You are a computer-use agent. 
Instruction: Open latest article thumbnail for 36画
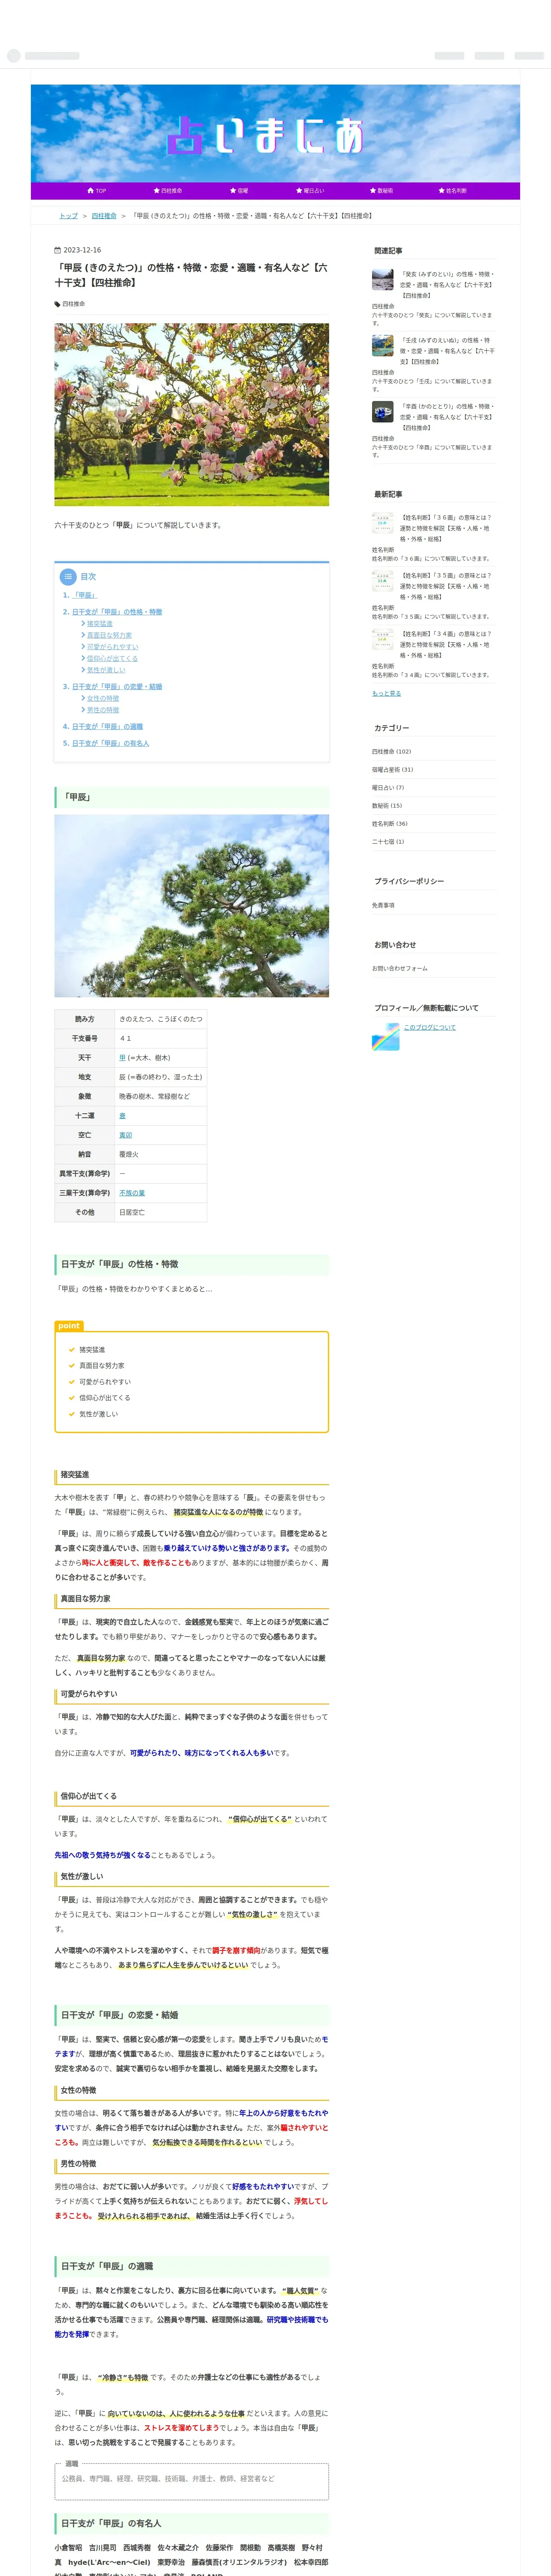[x=383, y=523]
